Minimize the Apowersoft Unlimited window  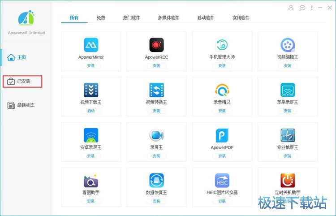click(x=320, y=8)
